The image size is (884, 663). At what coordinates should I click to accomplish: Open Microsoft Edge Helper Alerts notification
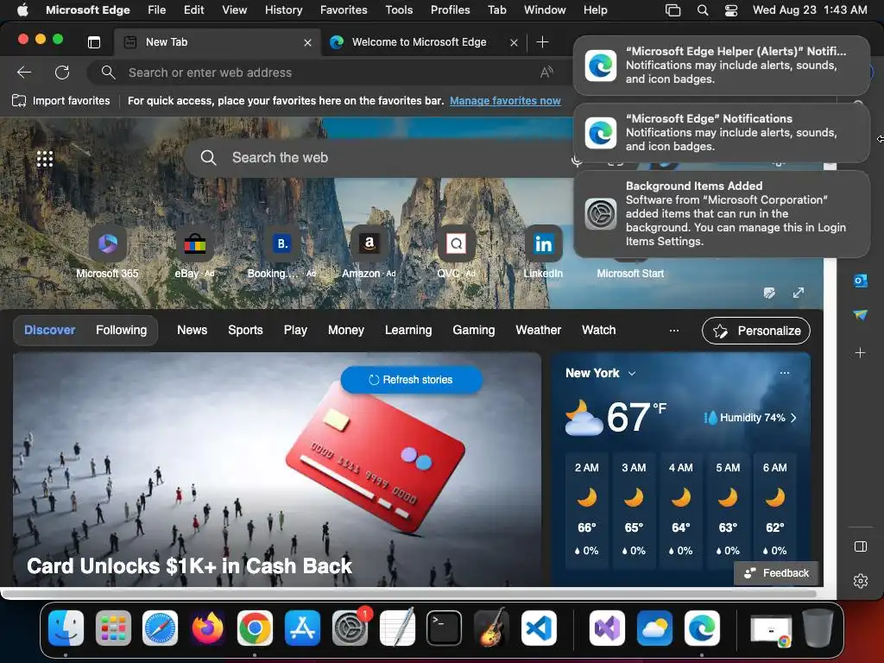721,66
